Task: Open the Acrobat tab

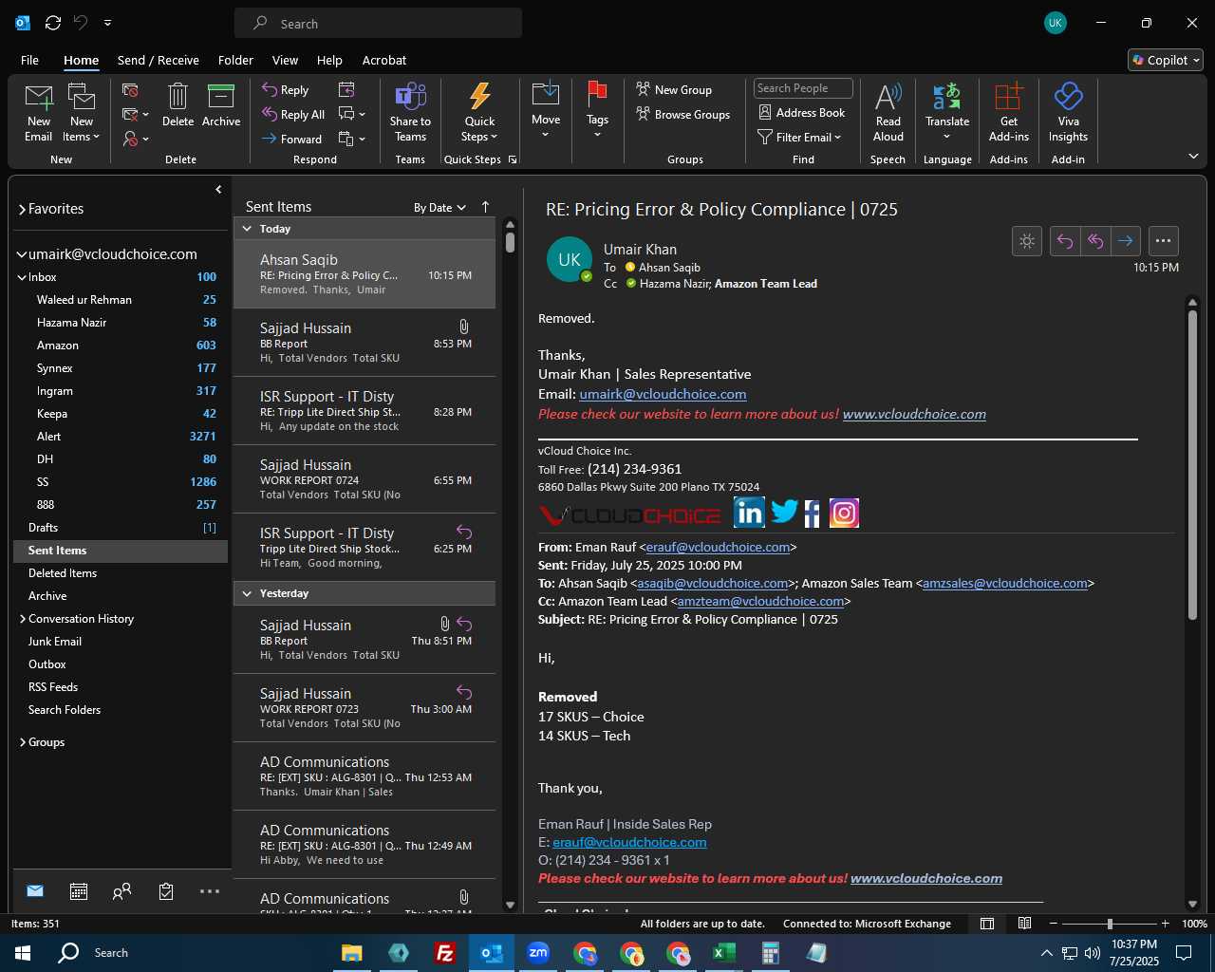Action: point(384,60)
